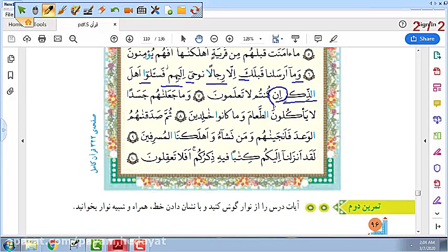
Task: Click the page number field showing 110
Action: coord(146,39)
